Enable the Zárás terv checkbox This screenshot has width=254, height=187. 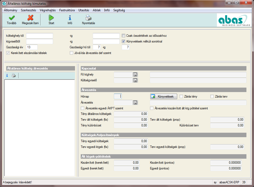[212, 97]
